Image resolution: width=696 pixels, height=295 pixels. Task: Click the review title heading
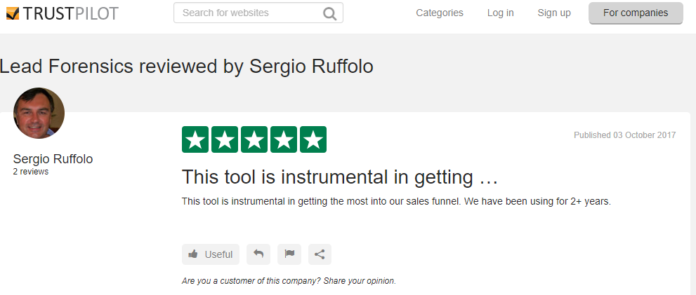[340, 177]
